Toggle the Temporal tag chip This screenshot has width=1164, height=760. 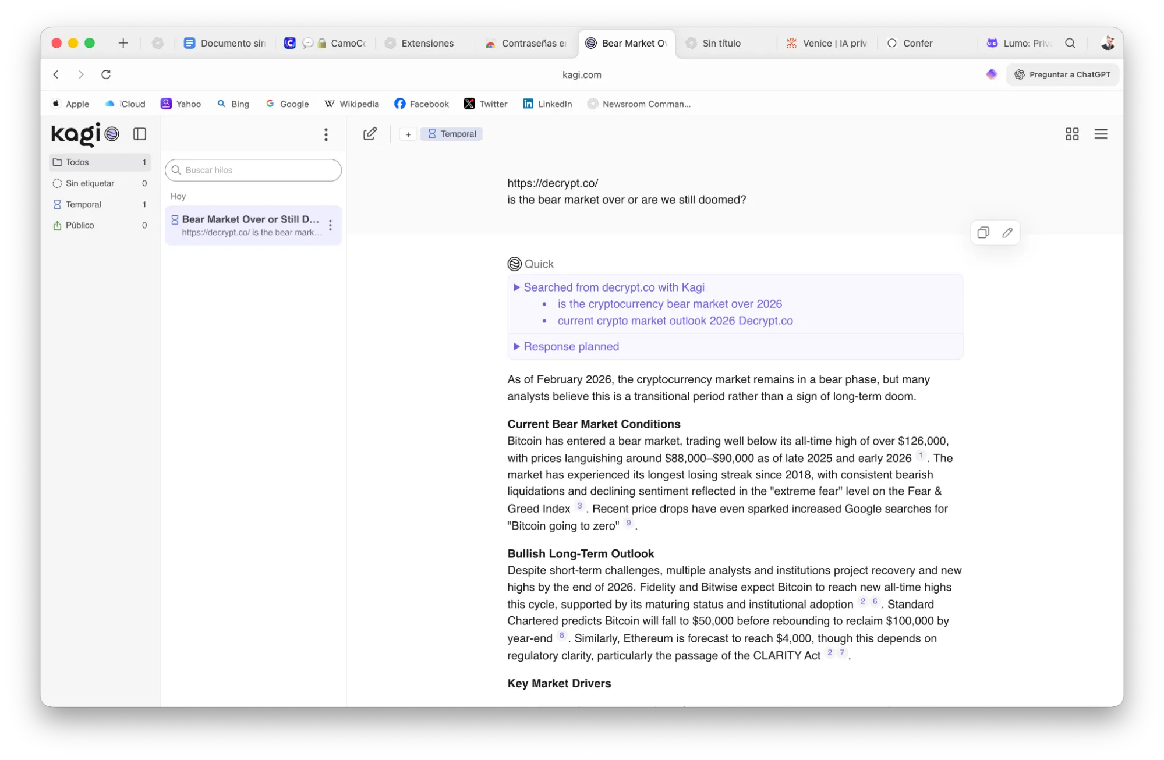click(x=452, y=134)
